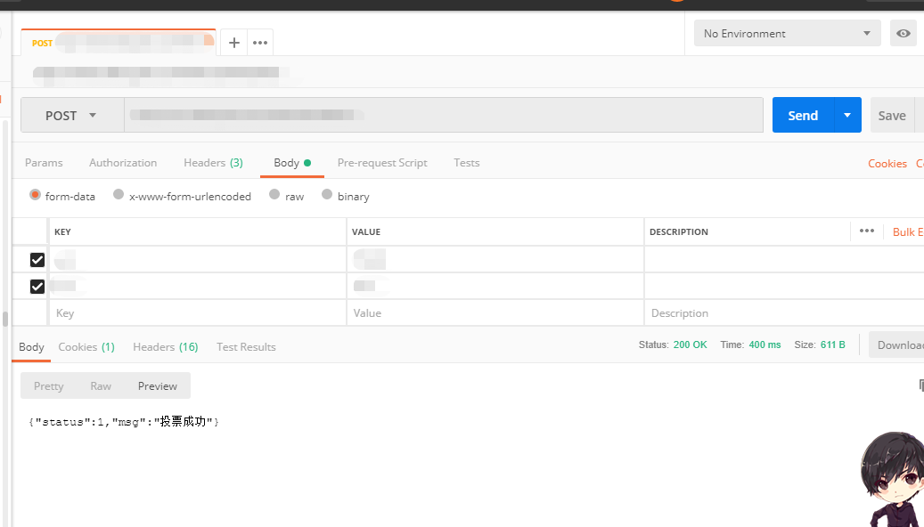Click the Download response button

click(x=896, y=345)
